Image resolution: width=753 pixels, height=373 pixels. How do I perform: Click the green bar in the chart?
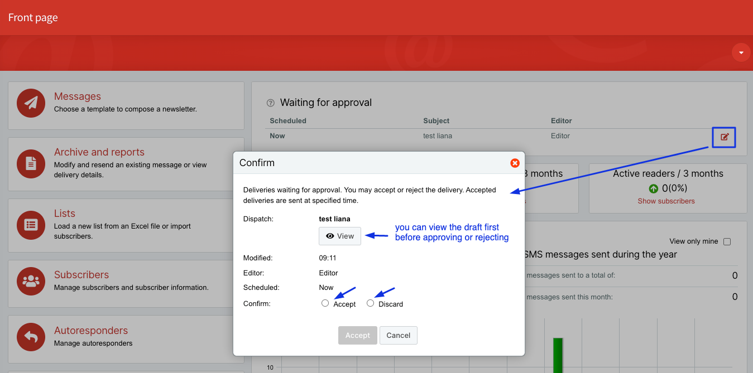pos(558,355)
